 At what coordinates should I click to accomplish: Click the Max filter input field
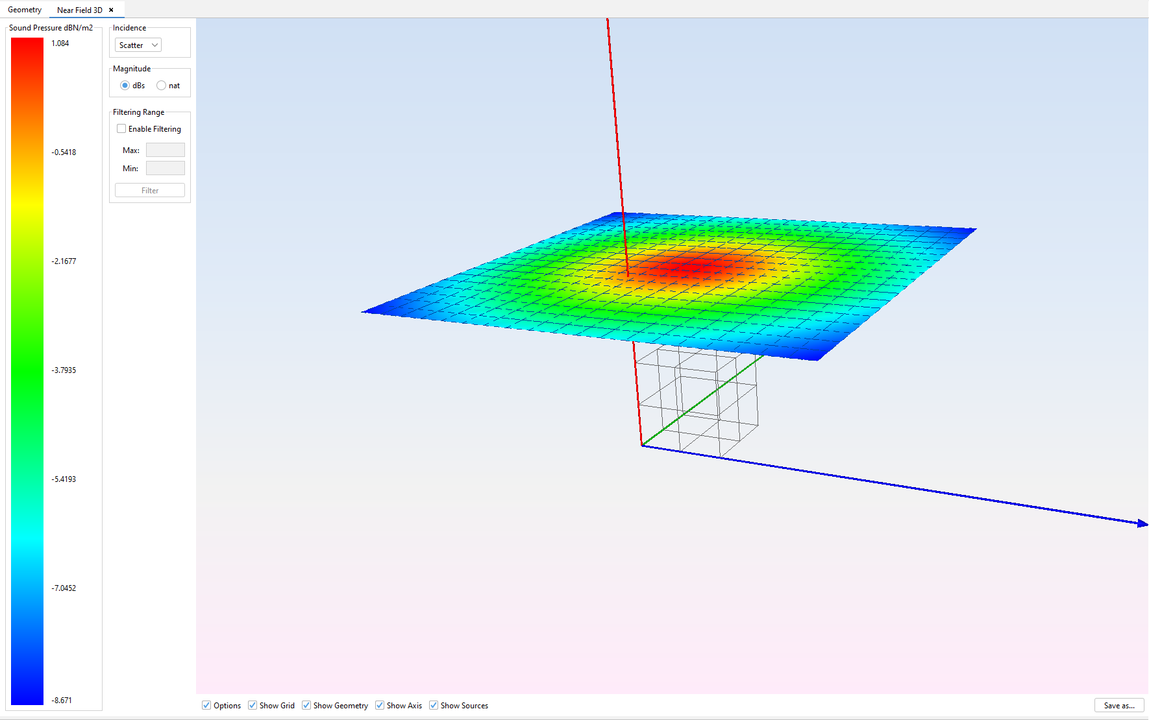tap(165, 150)
